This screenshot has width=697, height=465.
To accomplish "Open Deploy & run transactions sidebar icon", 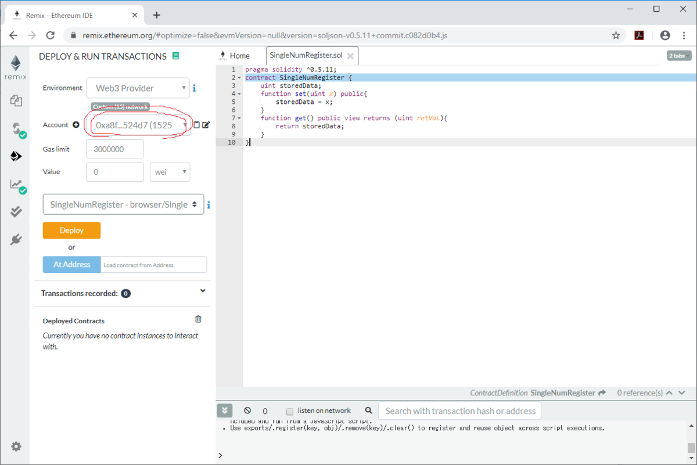I will point(16,156).
